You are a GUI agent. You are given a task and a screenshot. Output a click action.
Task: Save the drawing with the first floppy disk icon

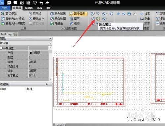[x=22, y=2]
